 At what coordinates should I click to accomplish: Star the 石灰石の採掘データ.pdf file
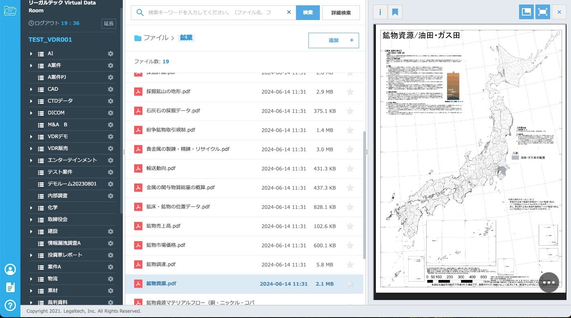350,111
